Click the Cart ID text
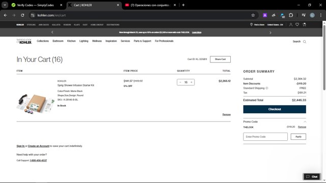 [197, 59]
